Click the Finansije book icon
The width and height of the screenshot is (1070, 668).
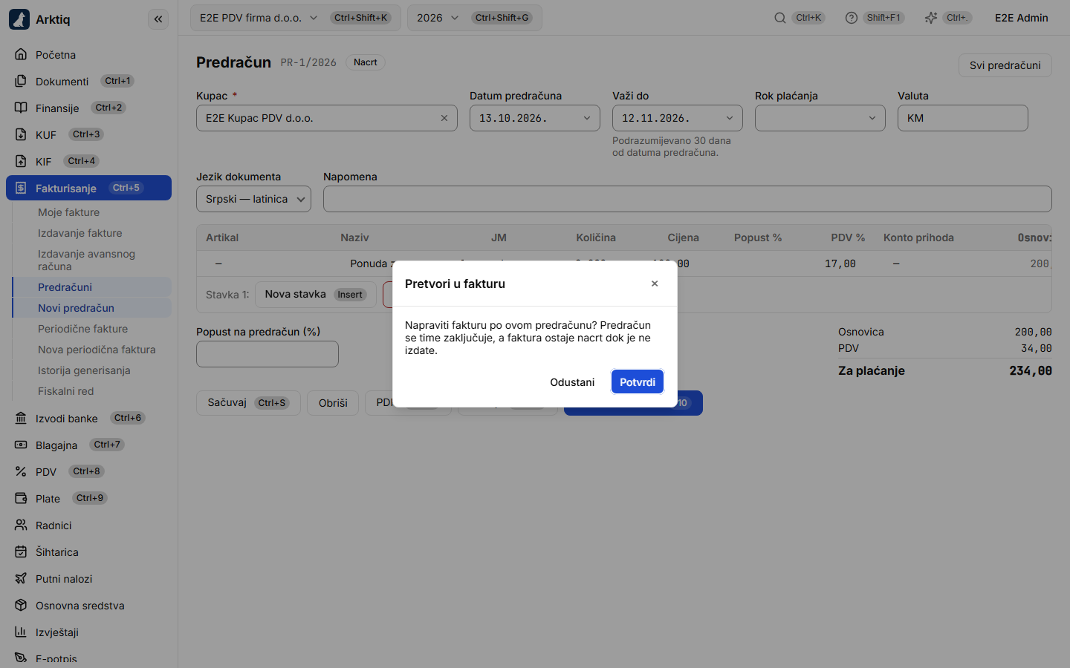[x=21, y=108]
